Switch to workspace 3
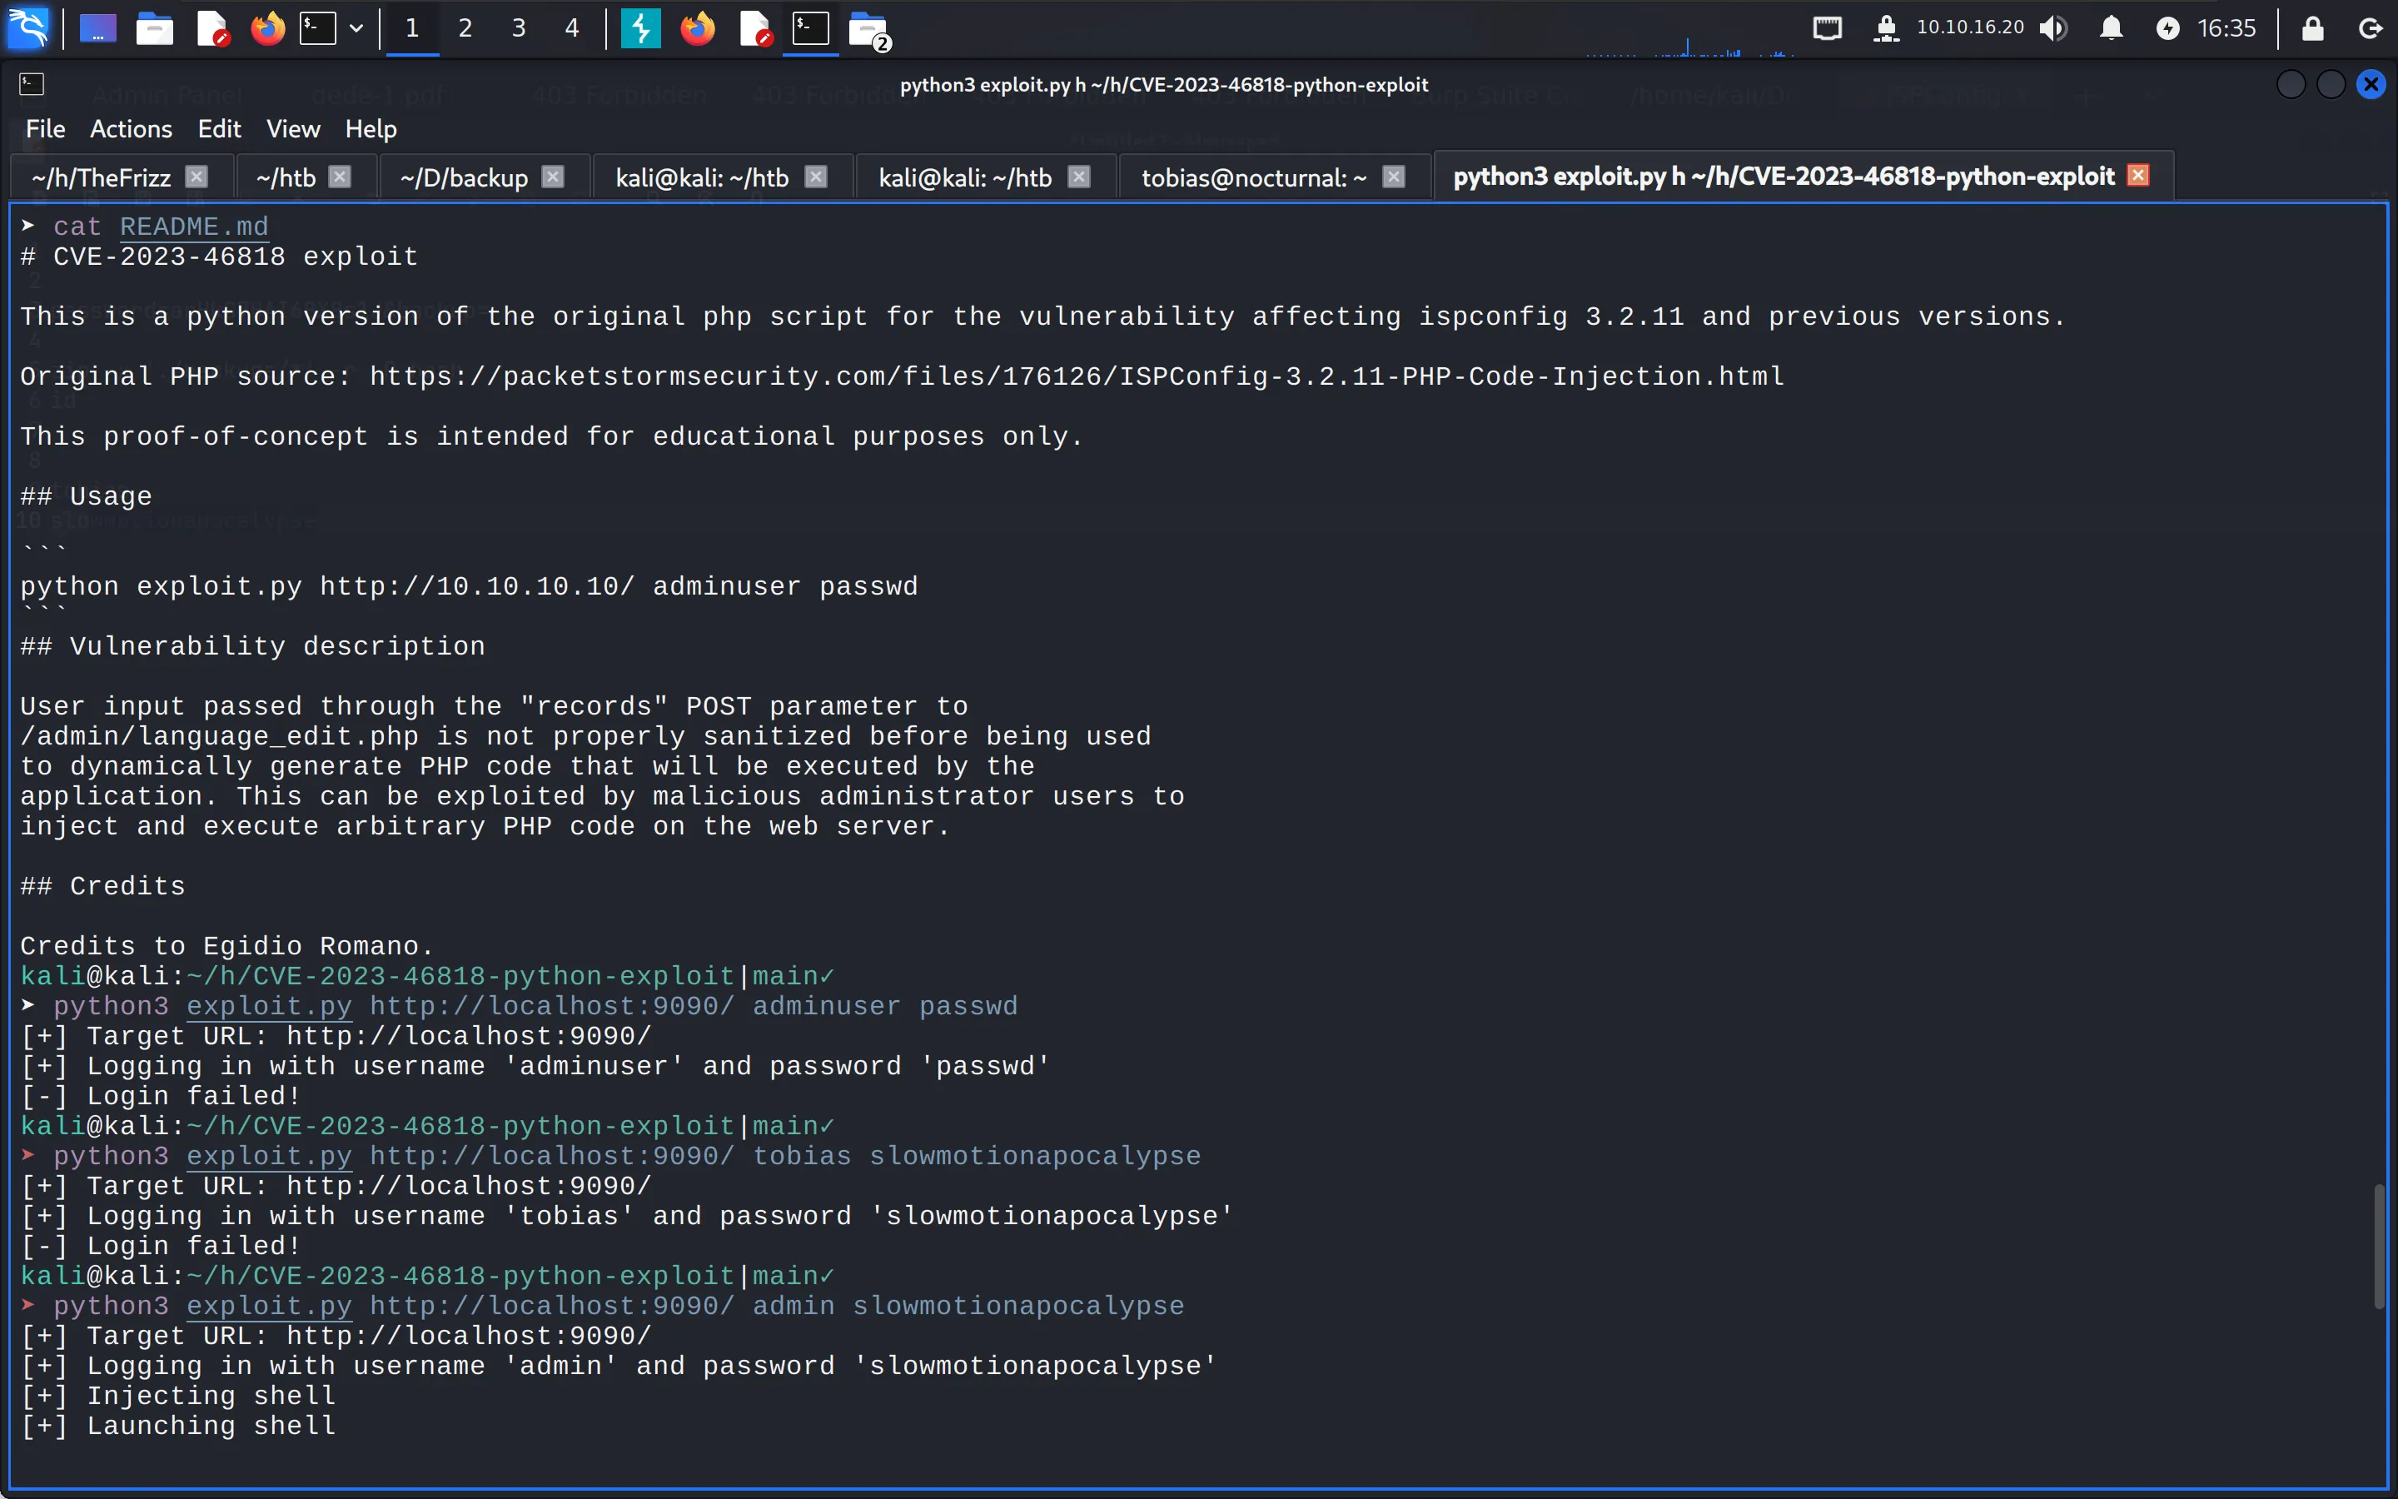Screen dimensions: 2398x1499 pyautogui.click(x=518, y=29)
